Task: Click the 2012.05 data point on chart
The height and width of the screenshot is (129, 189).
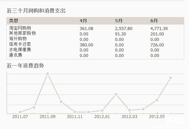Action: point(157,100)
